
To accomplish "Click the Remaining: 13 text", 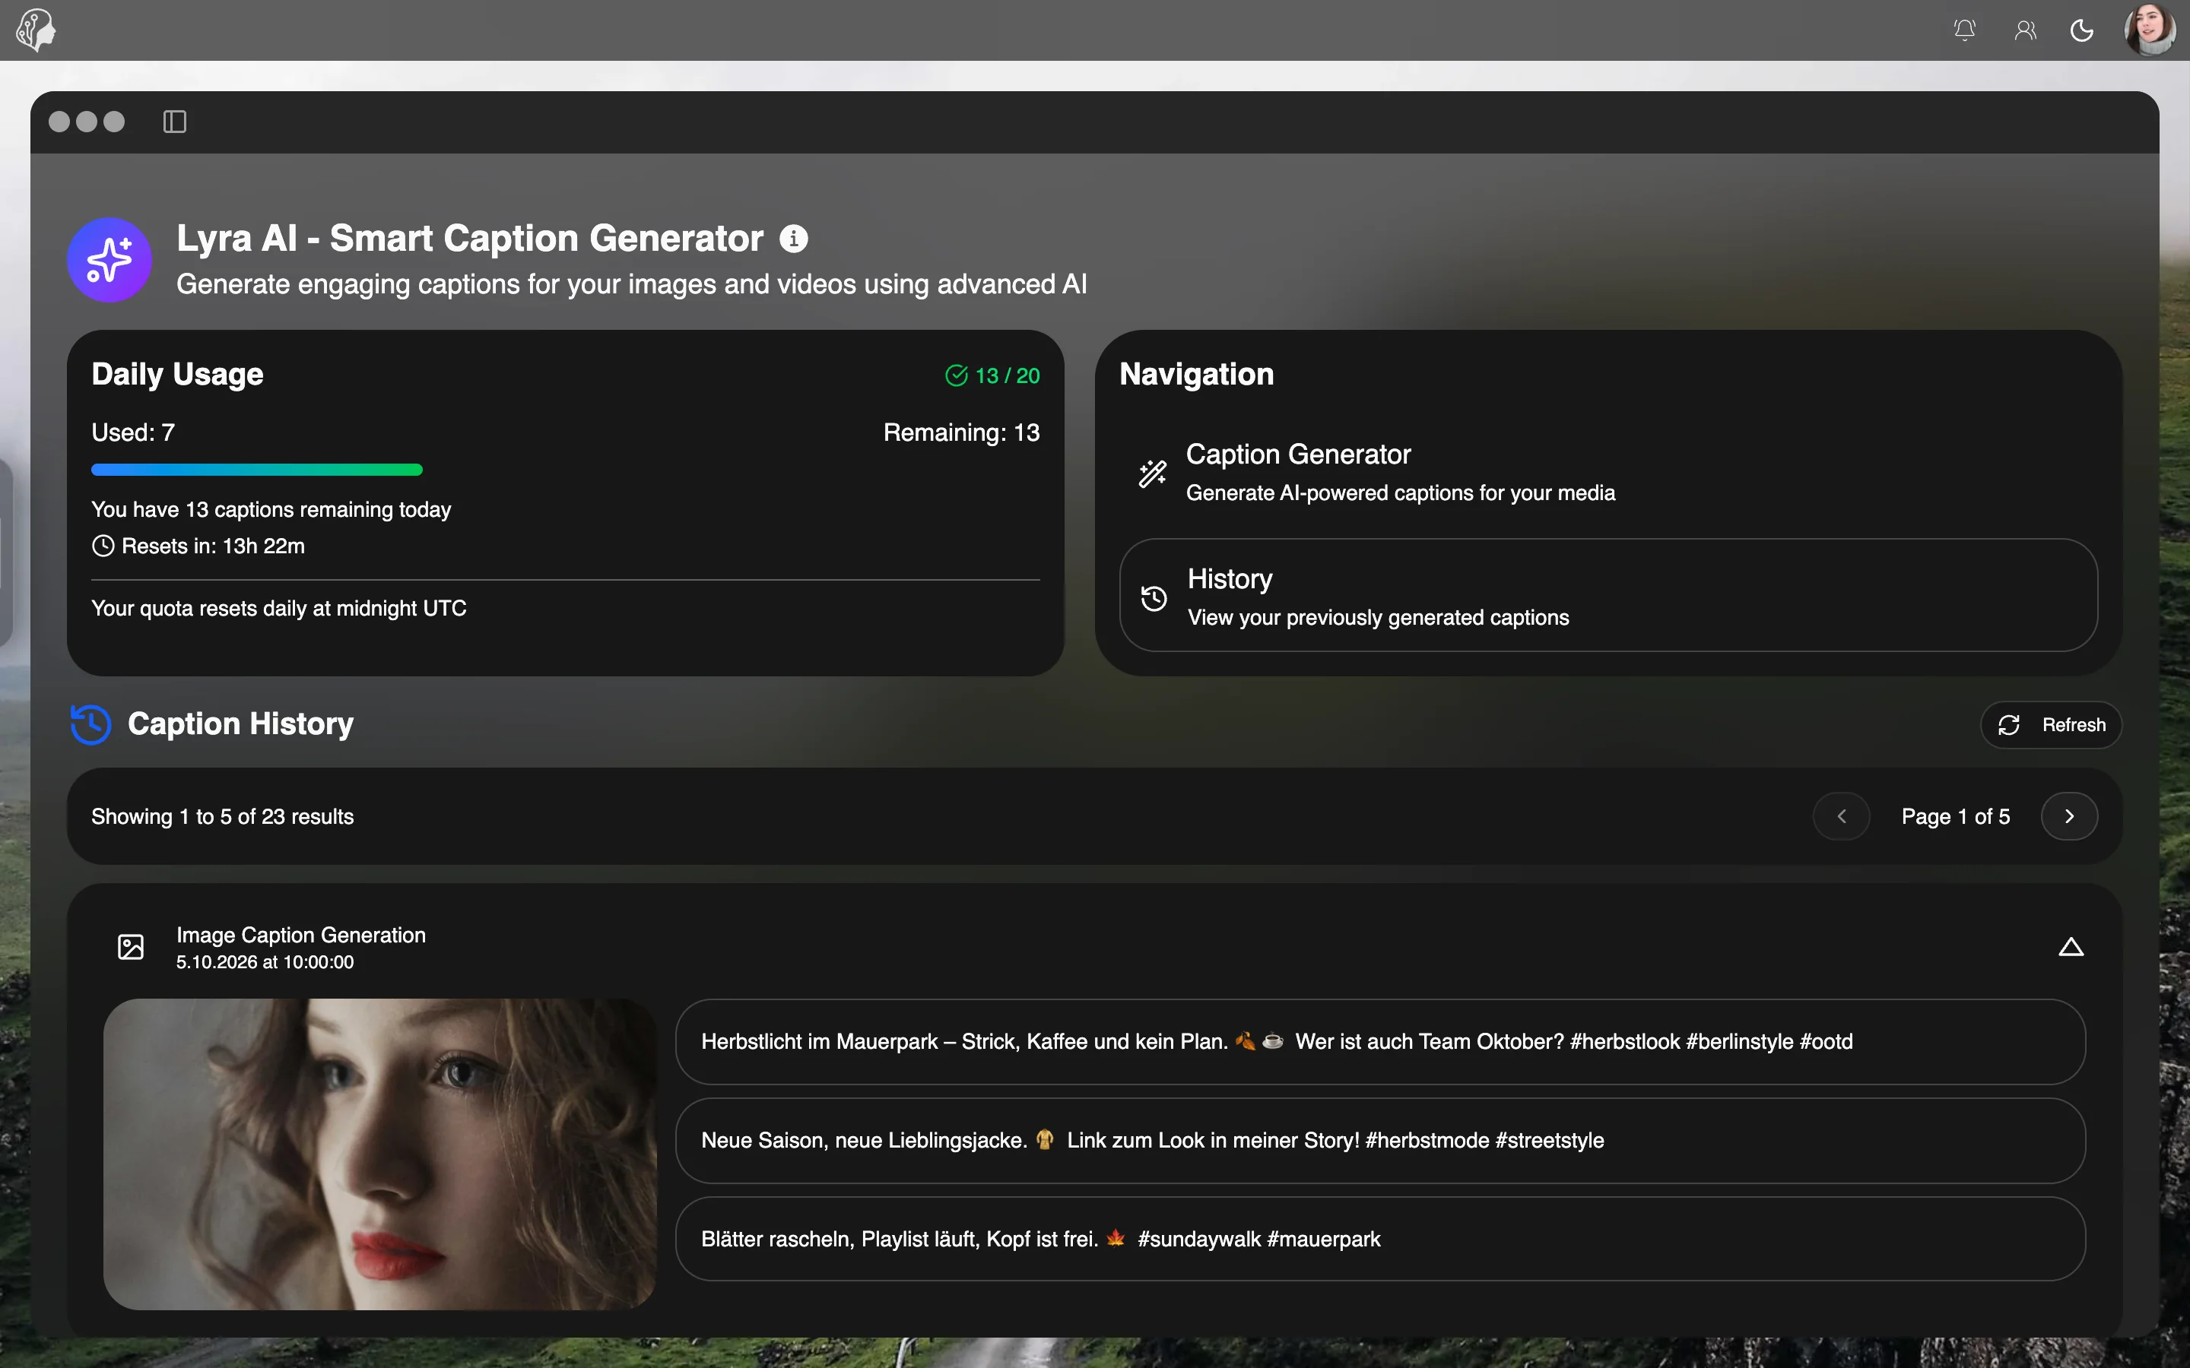I will pyautogui.click(x=961, y=432).
